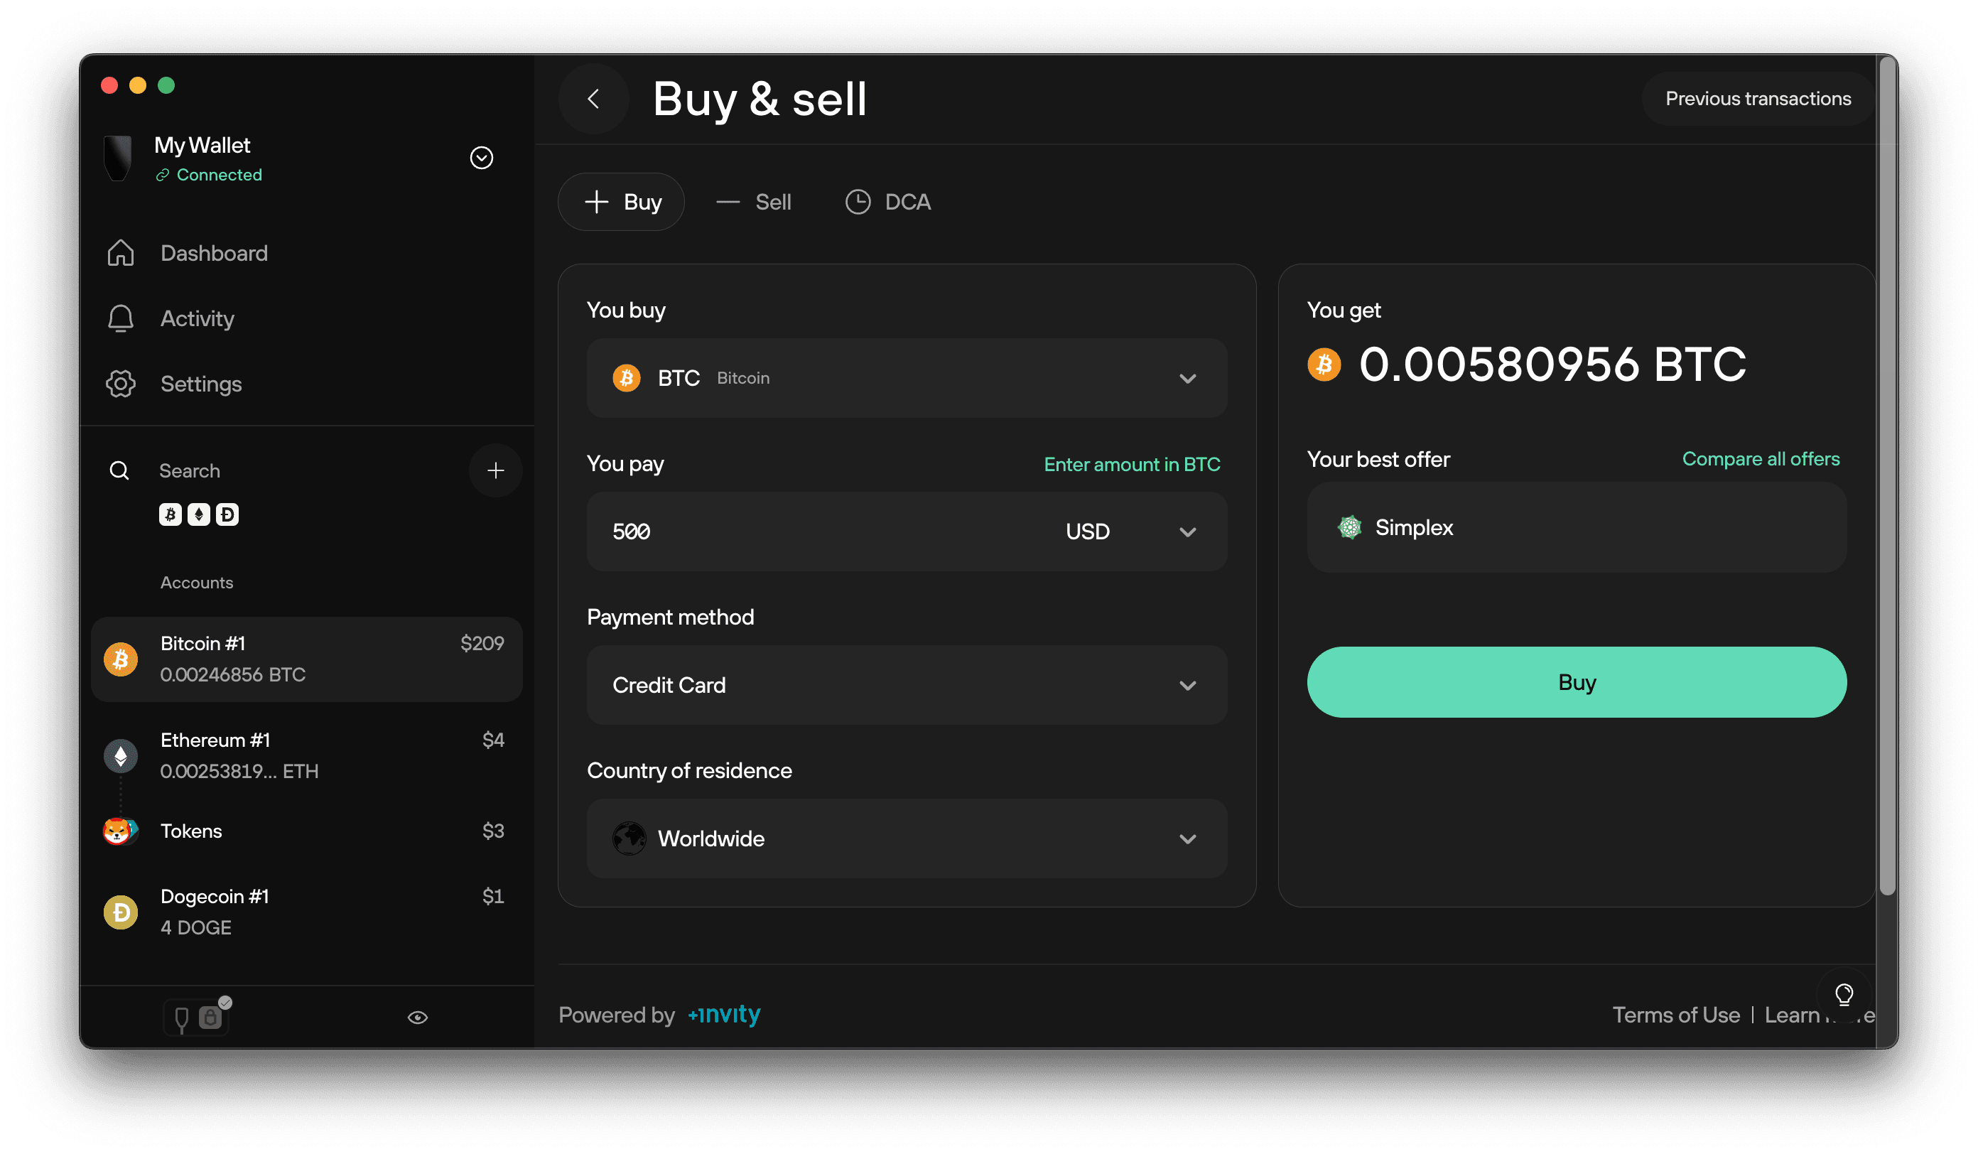The width and height of the screenshot is (1978, 1154).
Task: Open the Dashboard home icon
Action: tap(121, 253)
